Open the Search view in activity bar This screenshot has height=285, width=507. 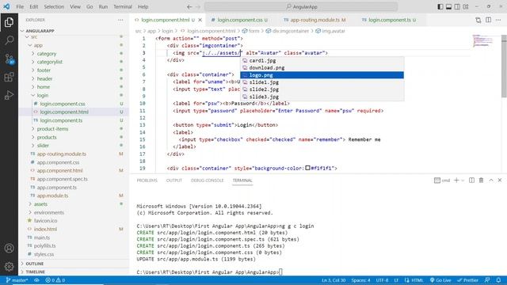(x=9, y=40)
